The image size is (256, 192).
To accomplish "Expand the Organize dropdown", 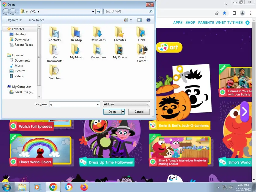I will [x=14, y=20].
